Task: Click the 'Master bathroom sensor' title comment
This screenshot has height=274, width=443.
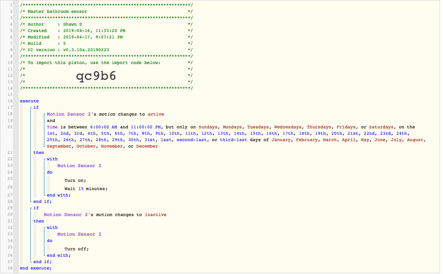Action: 58,11
